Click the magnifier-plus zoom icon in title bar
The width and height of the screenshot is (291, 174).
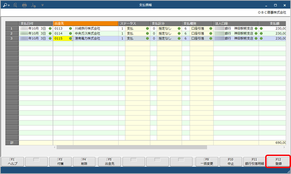[x=6, y=5]
